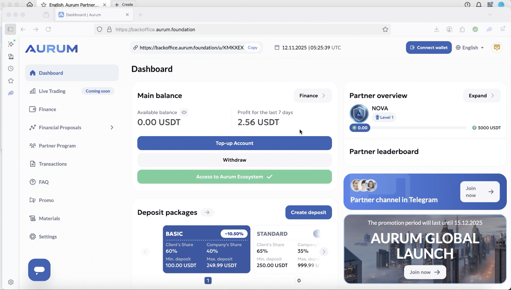Open the extensions puzzle icon
Viewport: 511px width, 290px height.
(x=462, y=29)
